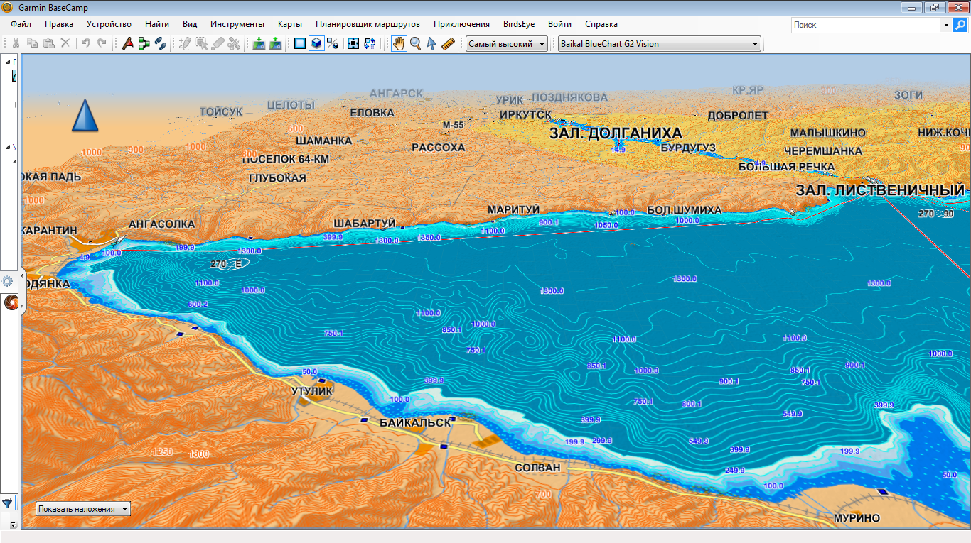This screenshot has width=971, height=543.
Task: Click the filter funnel icon
Action: tap(8, 503)
